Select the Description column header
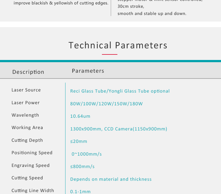The width and height of the screenshot is (221, 194). pos(28,72)
